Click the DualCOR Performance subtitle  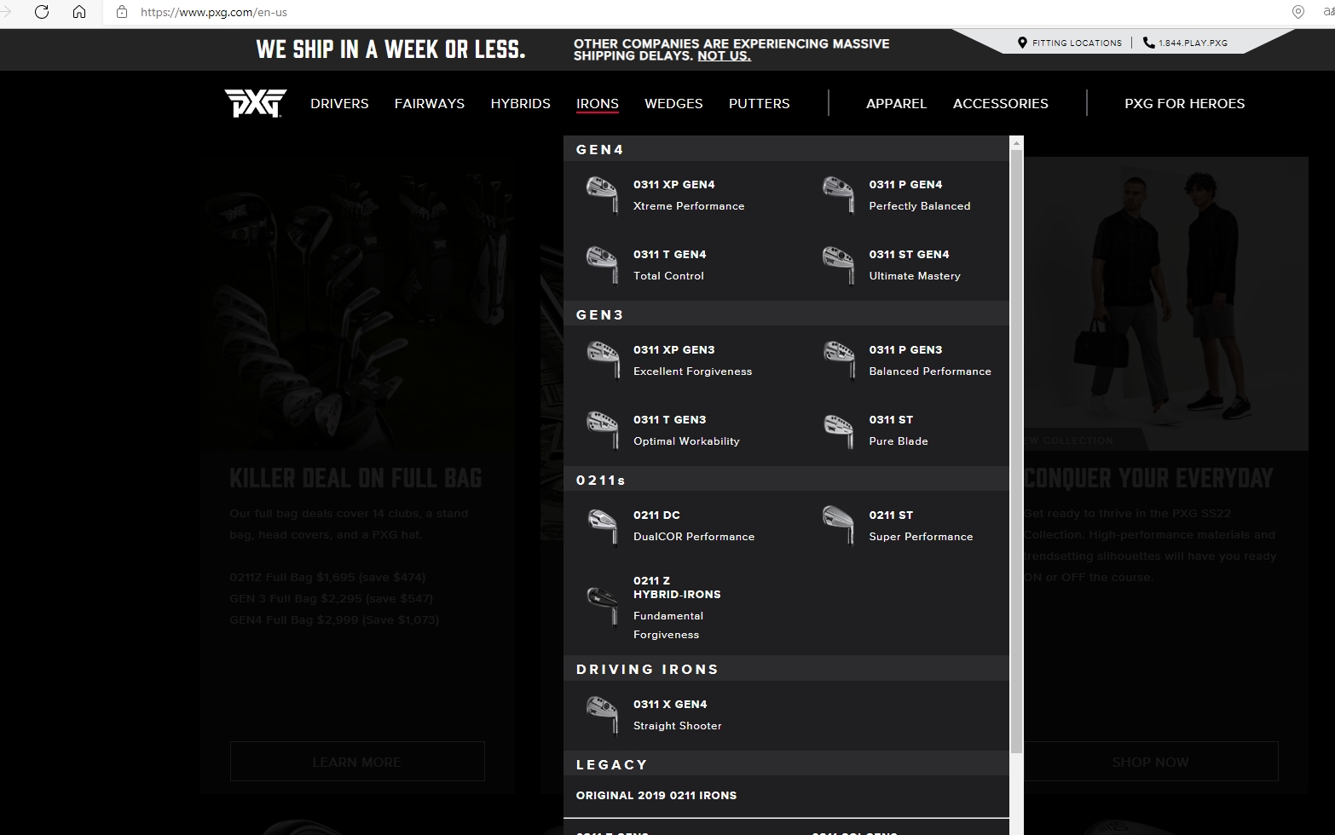click(694, 537)
